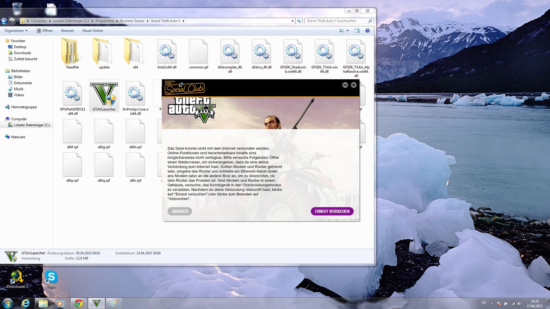The width and height of the screenshot is (550, 309).
Task: Select Zuletzt besucht in the sidebar
Action: (25, 59)
